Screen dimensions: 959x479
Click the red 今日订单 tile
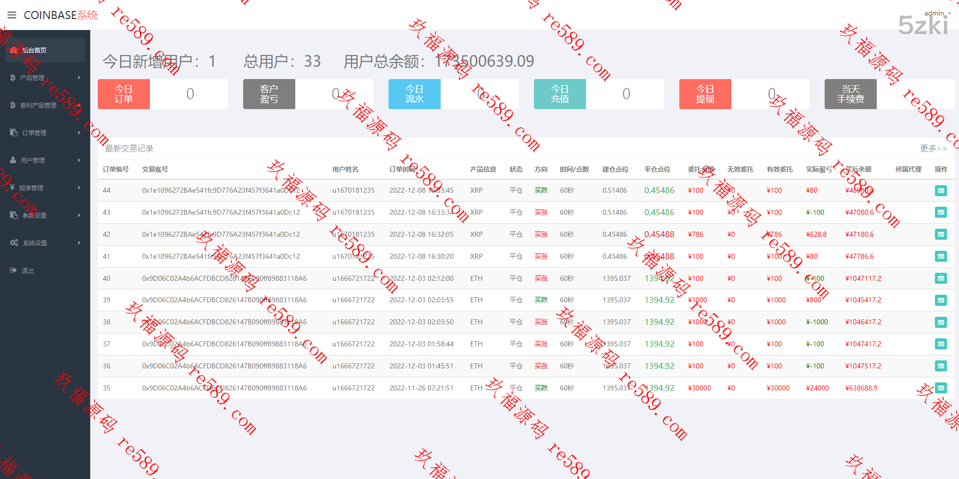point(124,94)
